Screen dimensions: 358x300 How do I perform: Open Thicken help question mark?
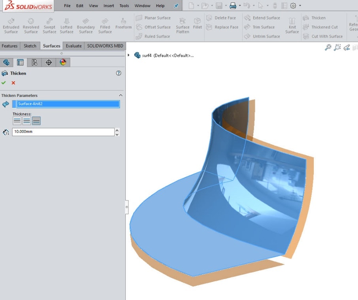point(119,73)
